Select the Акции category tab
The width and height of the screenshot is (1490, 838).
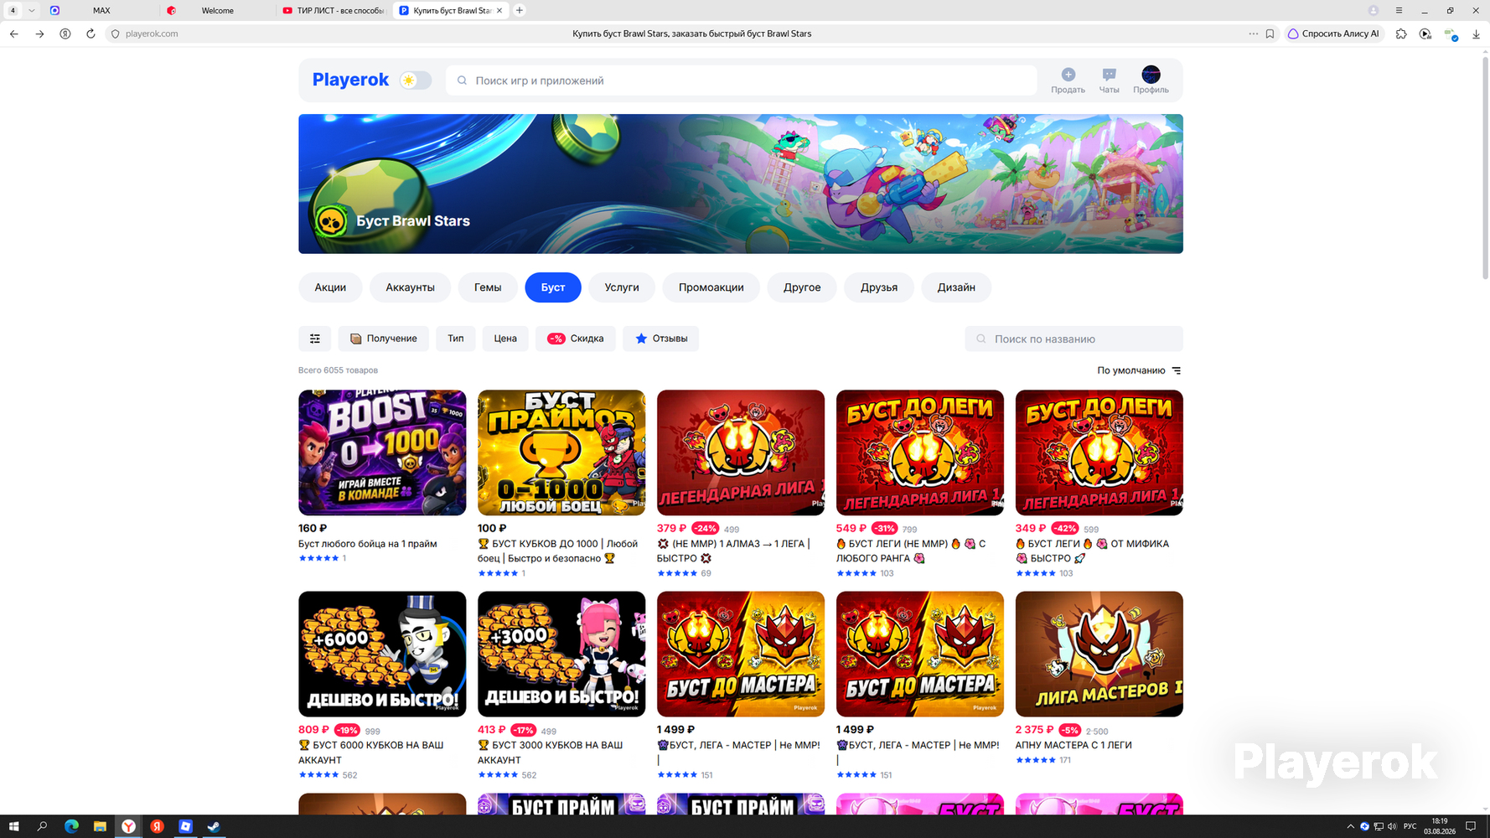pyautogui.click(x=330, y=287)
